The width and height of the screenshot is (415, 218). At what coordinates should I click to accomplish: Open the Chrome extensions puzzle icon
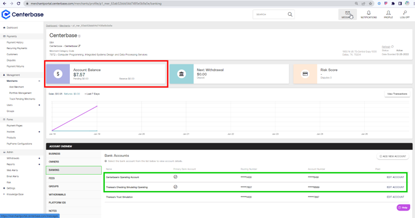(393, 3)
